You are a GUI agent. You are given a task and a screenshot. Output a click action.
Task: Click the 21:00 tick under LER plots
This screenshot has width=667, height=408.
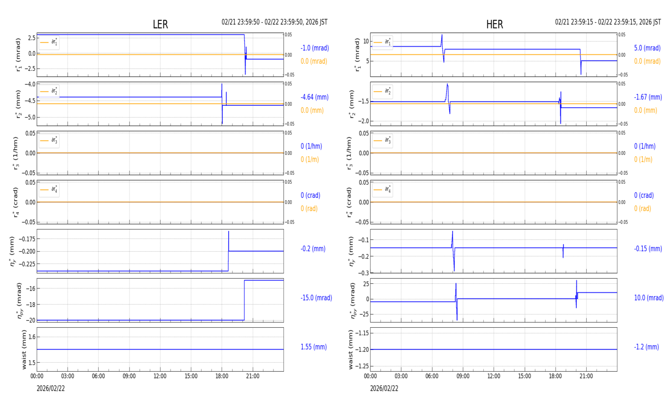(253, 376)
